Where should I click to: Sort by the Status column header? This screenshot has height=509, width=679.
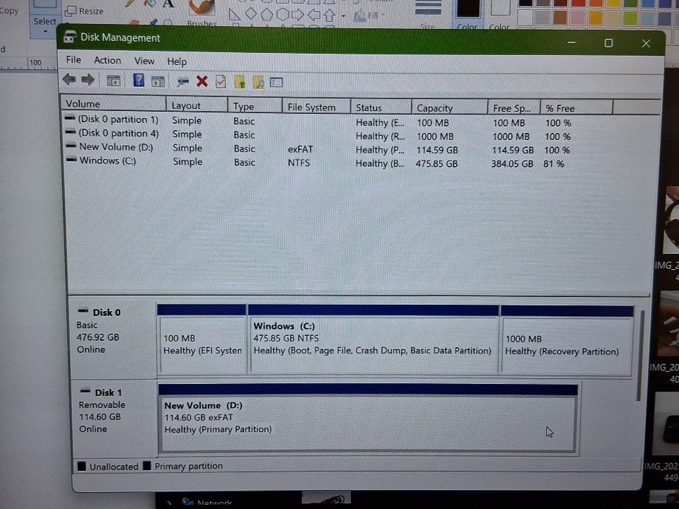tap(381, 107)
